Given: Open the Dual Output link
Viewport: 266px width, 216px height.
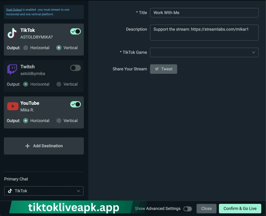Looking at the screenshot, I should click(x=14, y=10).
